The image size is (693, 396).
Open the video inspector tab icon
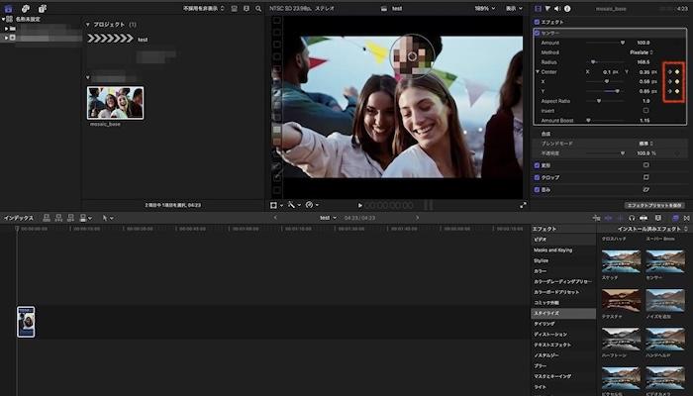coord(538,8)
